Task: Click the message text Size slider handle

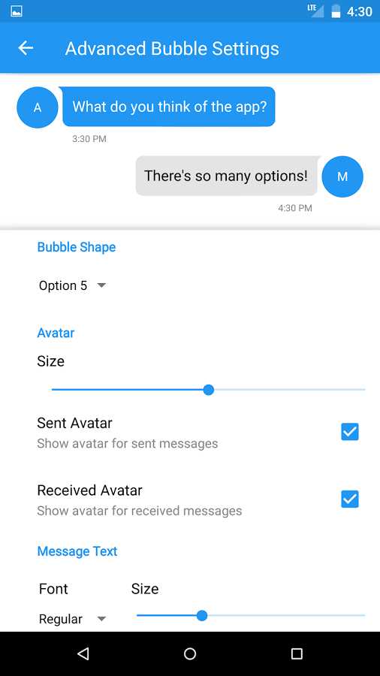Action: coord(201,616)
